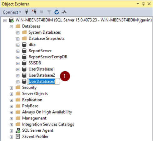Viewport: 153px width, 141px height.
Task: Click the UserDatabase1 cylinder icon
Action: pos(24,69)
